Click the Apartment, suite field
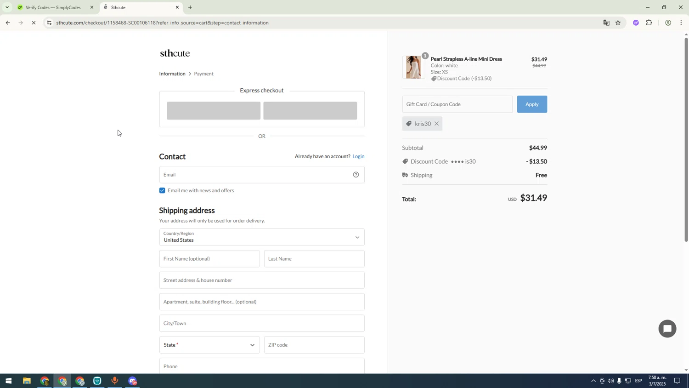 (262, 302)
